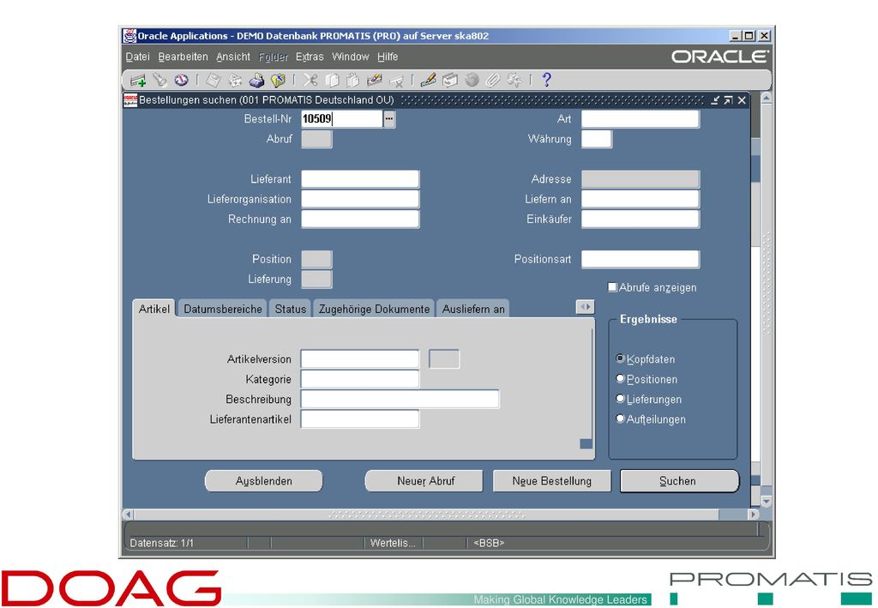Open tab scroll arrows beside Ausliefern an
Viewport: 878px width, 608px height.
[x=585, y=307]
